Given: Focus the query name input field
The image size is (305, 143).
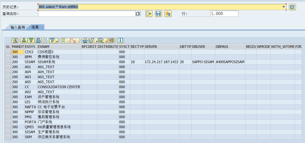Looking at the screenshot, I should coord(87,14).
